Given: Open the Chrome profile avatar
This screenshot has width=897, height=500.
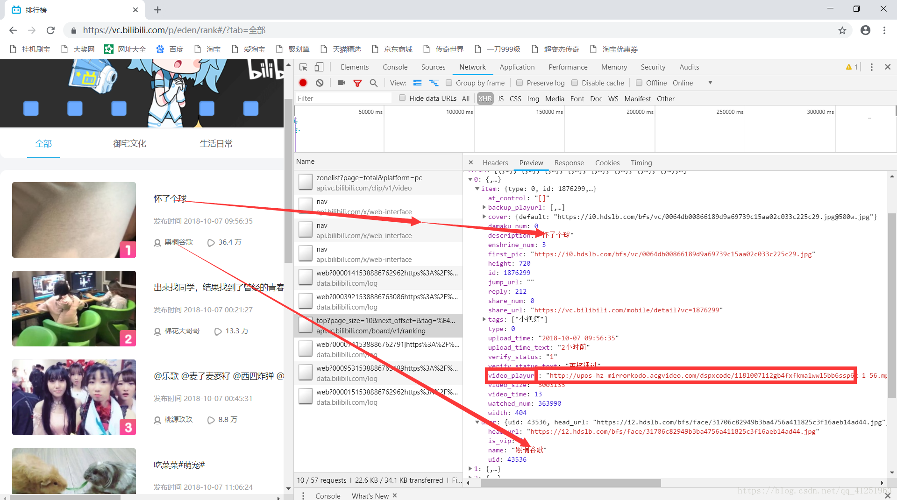Looking at the screenshot, I should [x=865, y=30].
